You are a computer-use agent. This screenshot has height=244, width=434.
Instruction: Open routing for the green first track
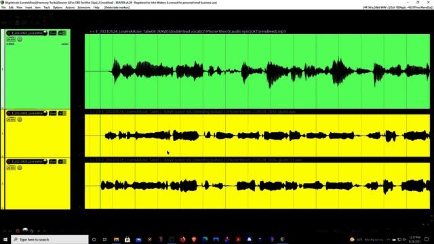click(53, 33)
